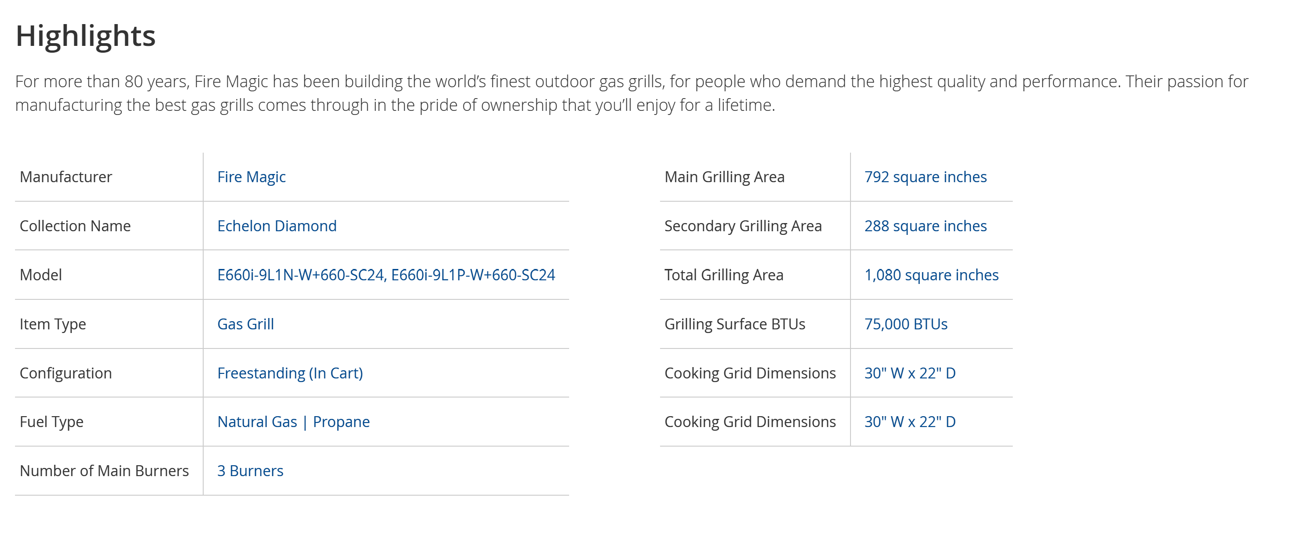
Task: Open model E660i-9L1N-W+660-SC24 link
Action: pyautogui.click(x=300, y=274)
